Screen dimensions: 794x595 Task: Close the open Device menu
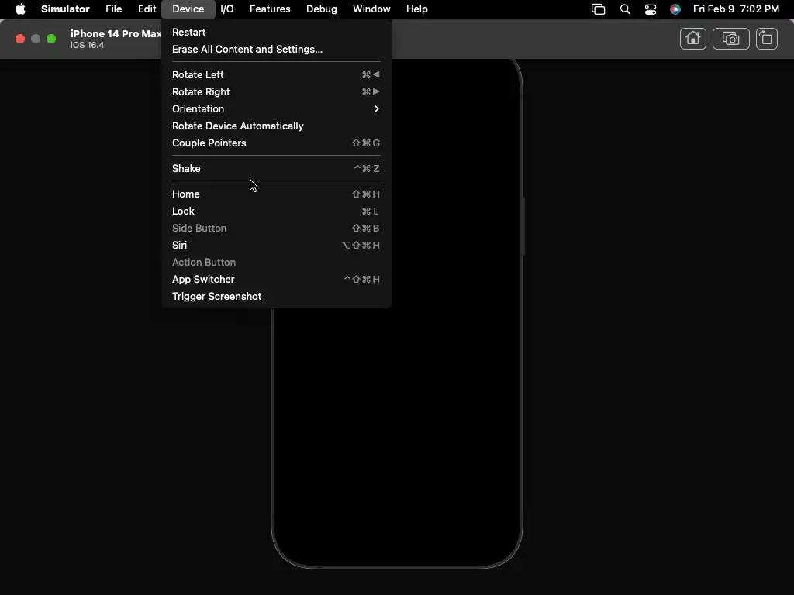[188, 9]
